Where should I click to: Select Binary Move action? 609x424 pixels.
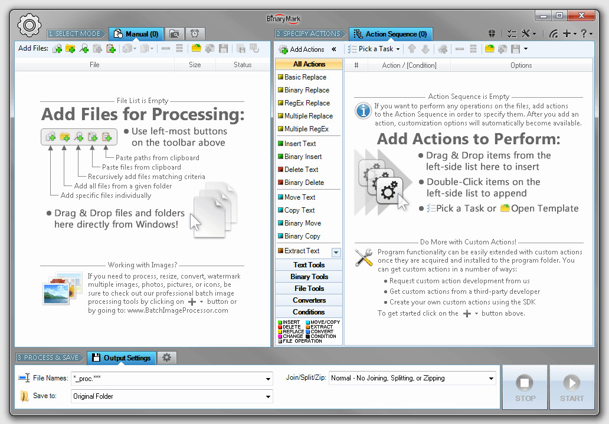click(299, 223)
